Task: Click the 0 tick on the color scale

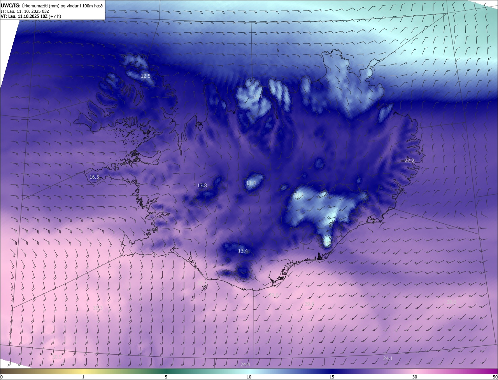Action: coord(2,377)
